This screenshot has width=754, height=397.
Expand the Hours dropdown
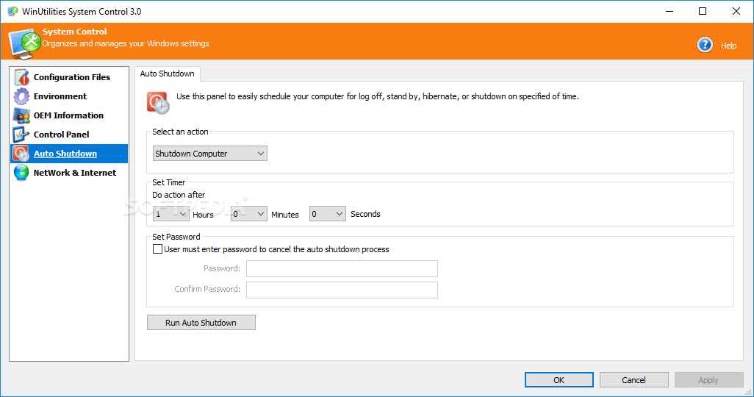[170, 214]
